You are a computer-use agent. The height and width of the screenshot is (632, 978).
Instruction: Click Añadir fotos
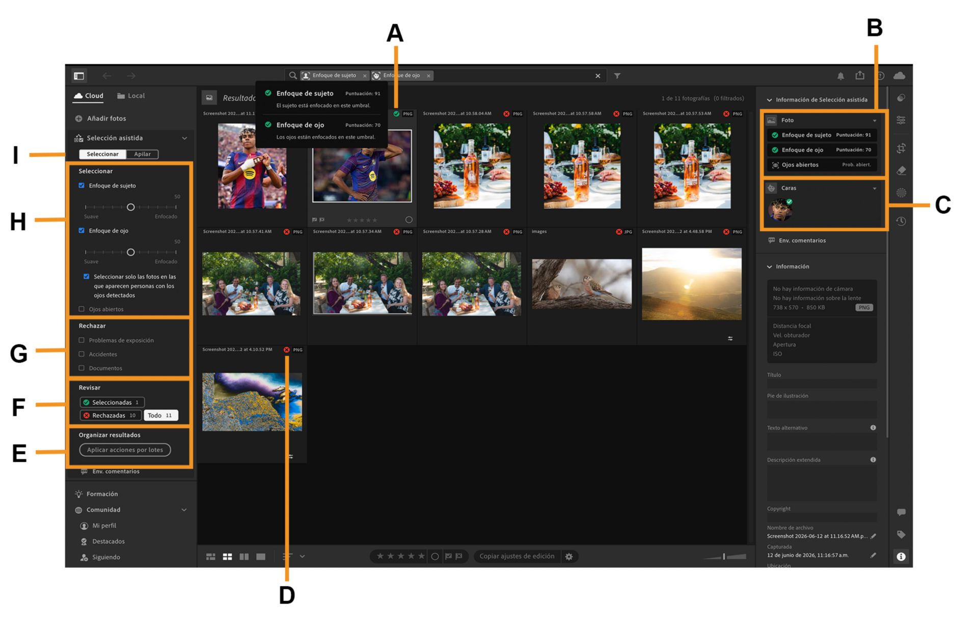tap(100, 118)
